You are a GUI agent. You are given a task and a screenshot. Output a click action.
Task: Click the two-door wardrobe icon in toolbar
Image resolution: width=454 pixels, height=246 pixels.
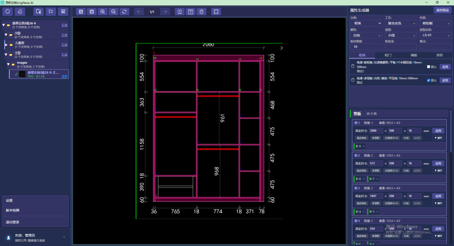coord(180,12)
